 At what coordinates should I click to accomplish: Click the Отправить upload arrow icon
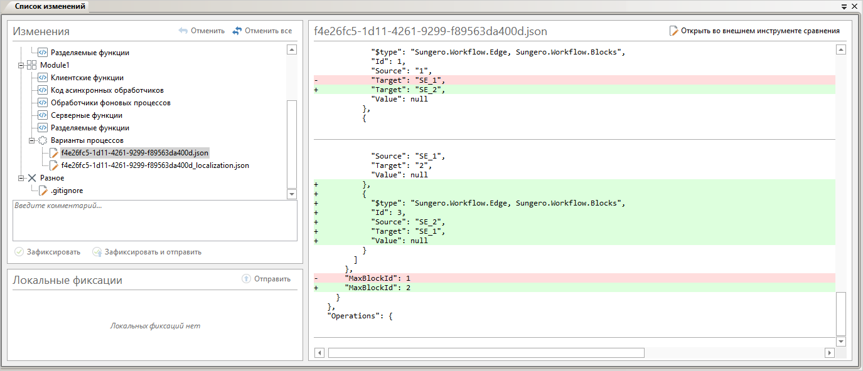[x=246, y=279]
